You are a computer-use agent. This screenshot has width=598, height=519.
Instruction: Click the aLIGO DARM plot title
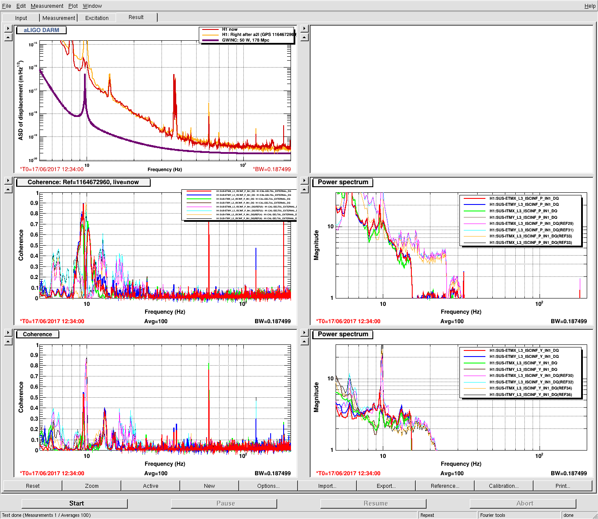point(42,30)
